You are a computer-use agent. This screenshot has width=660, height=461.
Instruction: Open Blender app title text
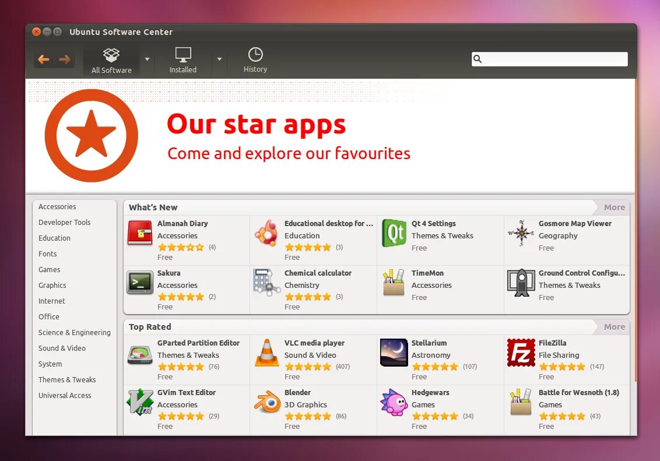pos(297,392)
